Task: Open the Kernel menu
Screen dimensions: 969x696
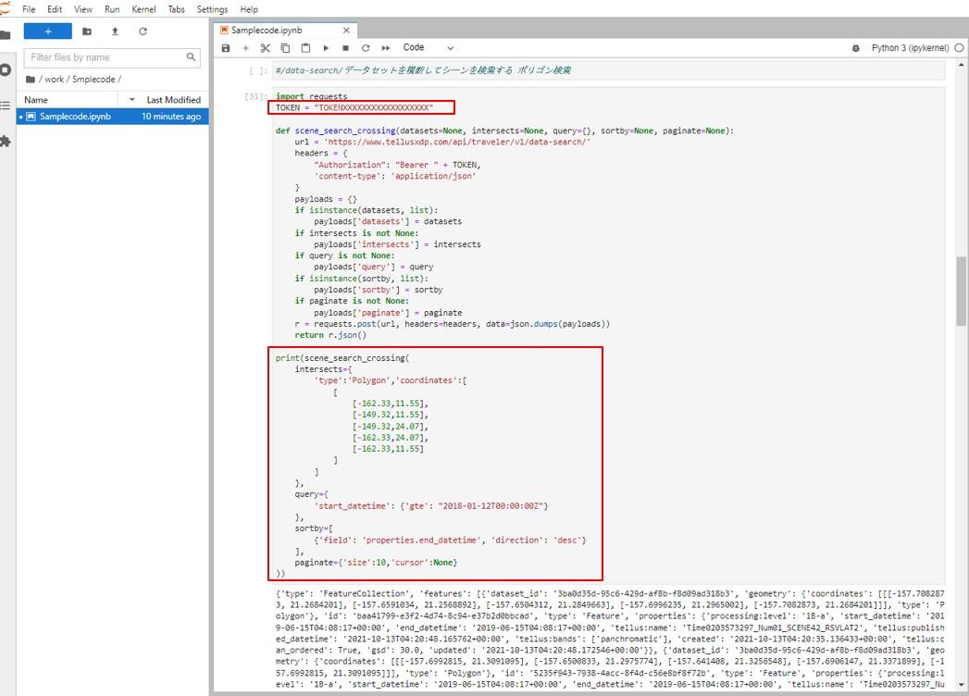Action: pos(143,9)
